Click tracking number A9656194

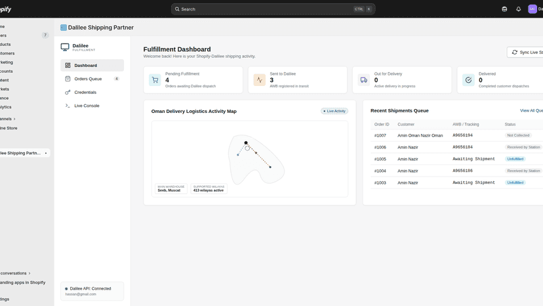coord(462,135)
